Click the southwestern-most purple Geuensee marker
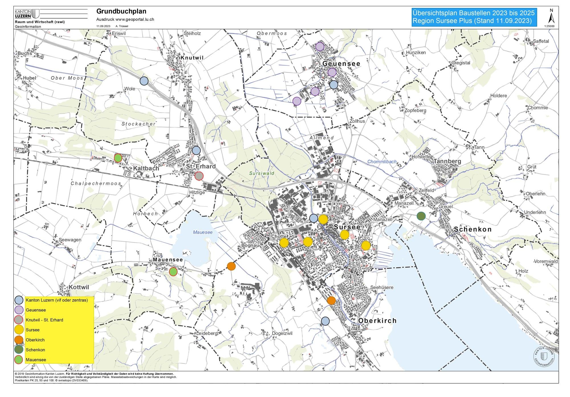This screenshot has width=570, height=397. pos(297,101)
